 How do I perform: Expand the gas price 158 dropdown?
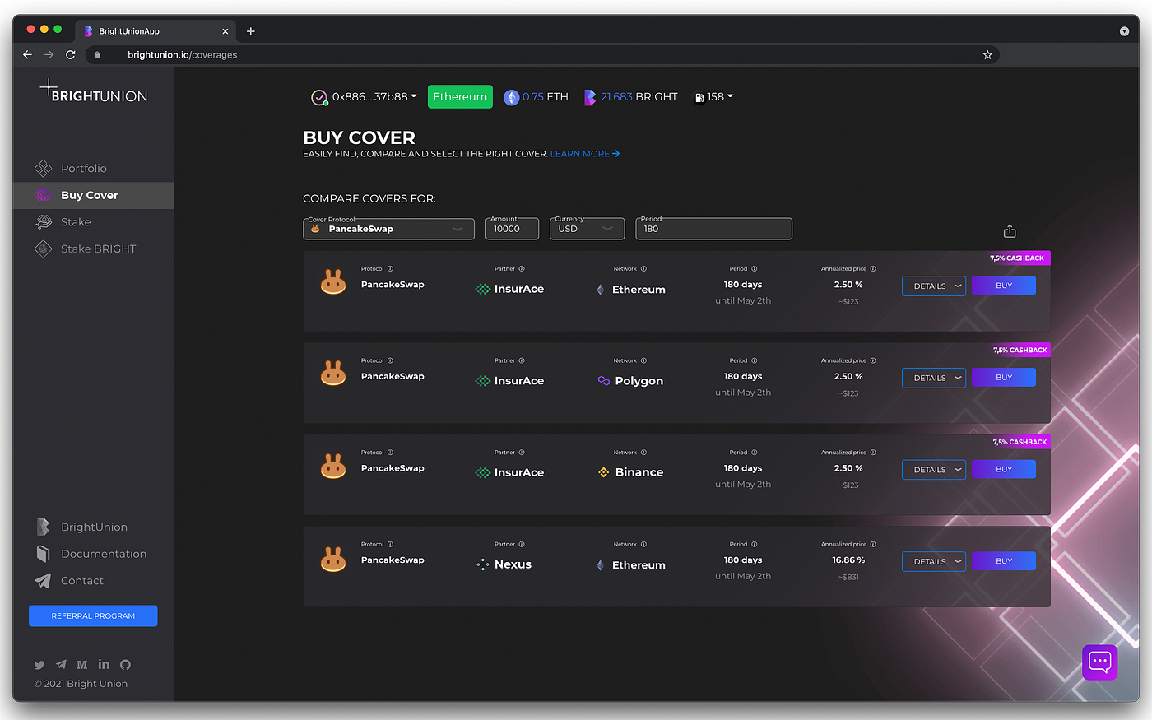click(x=720, y=97)
